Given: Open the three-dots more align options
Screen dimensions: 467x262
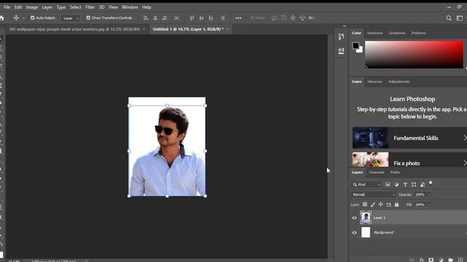Looking at the screenshot, I should click(x=239, y=18).
